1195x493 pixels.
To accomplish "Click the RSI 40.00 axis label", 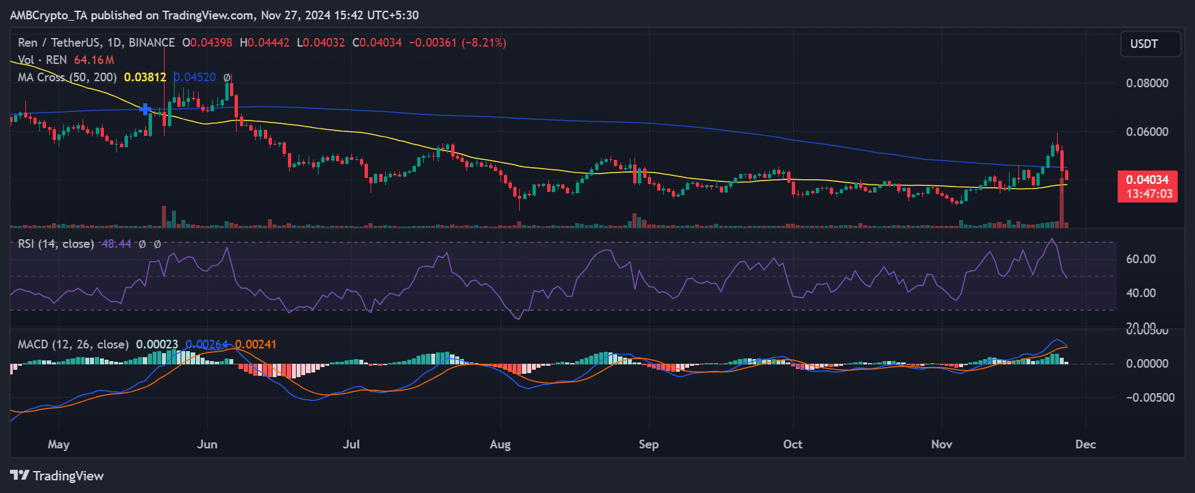I will (x=1141, y=293).
